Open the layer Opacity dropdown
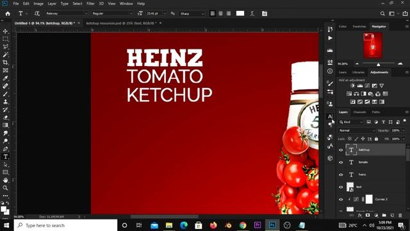The image size is (410, 231). coord(404,130)
